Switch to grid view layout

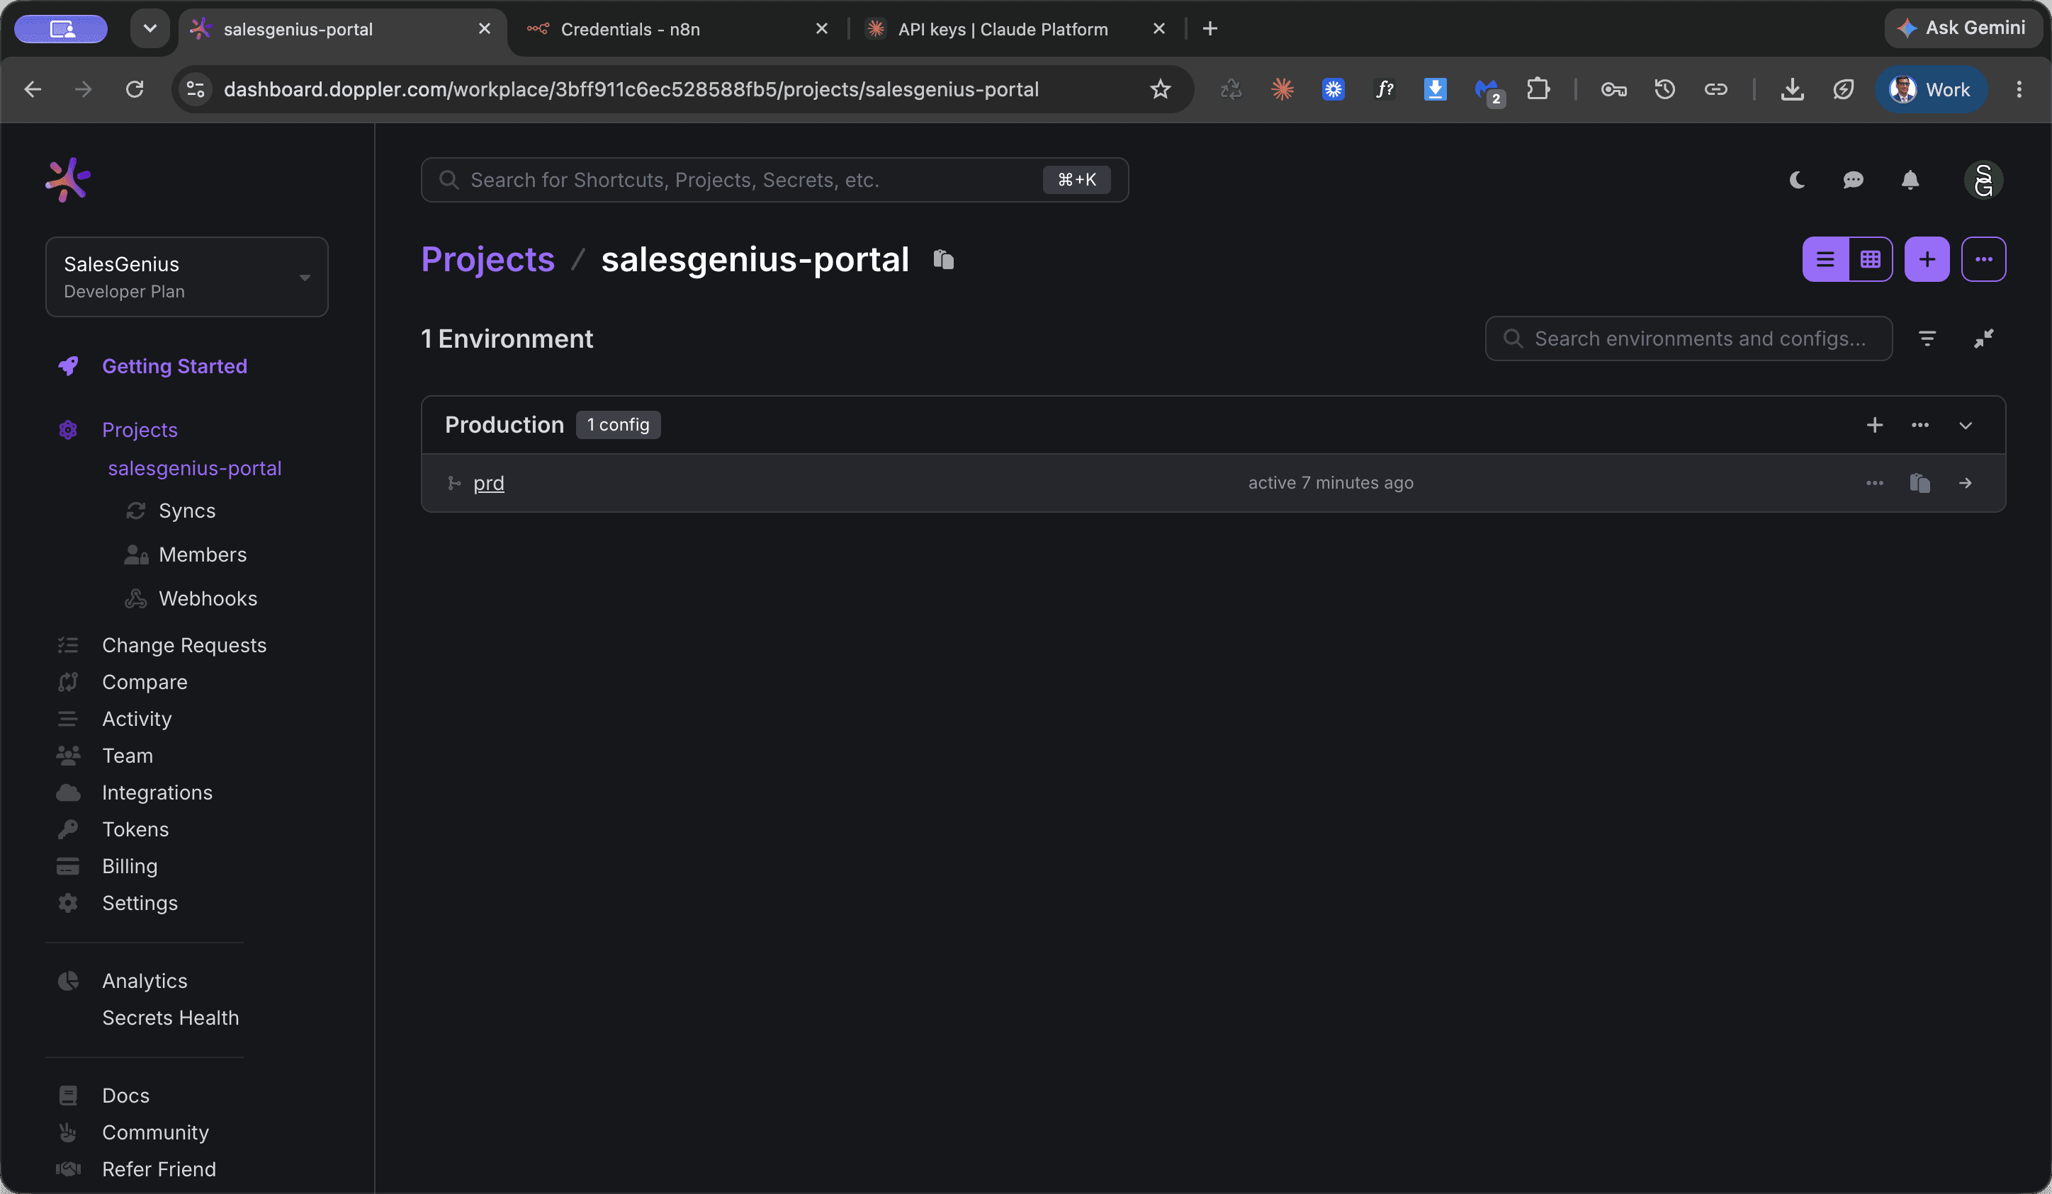1871,260
